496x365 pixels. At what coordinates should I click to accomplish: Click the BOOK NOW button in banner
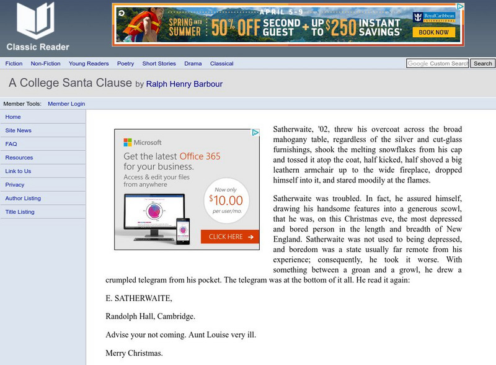point(433,32)
